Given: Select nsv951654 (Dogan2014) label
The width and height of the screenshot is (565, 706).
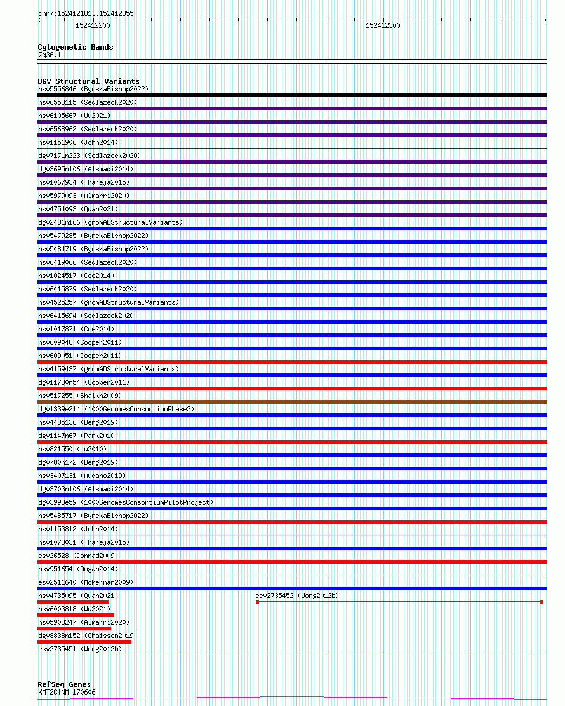Looking at the screenshot, I should coord(78,569).
